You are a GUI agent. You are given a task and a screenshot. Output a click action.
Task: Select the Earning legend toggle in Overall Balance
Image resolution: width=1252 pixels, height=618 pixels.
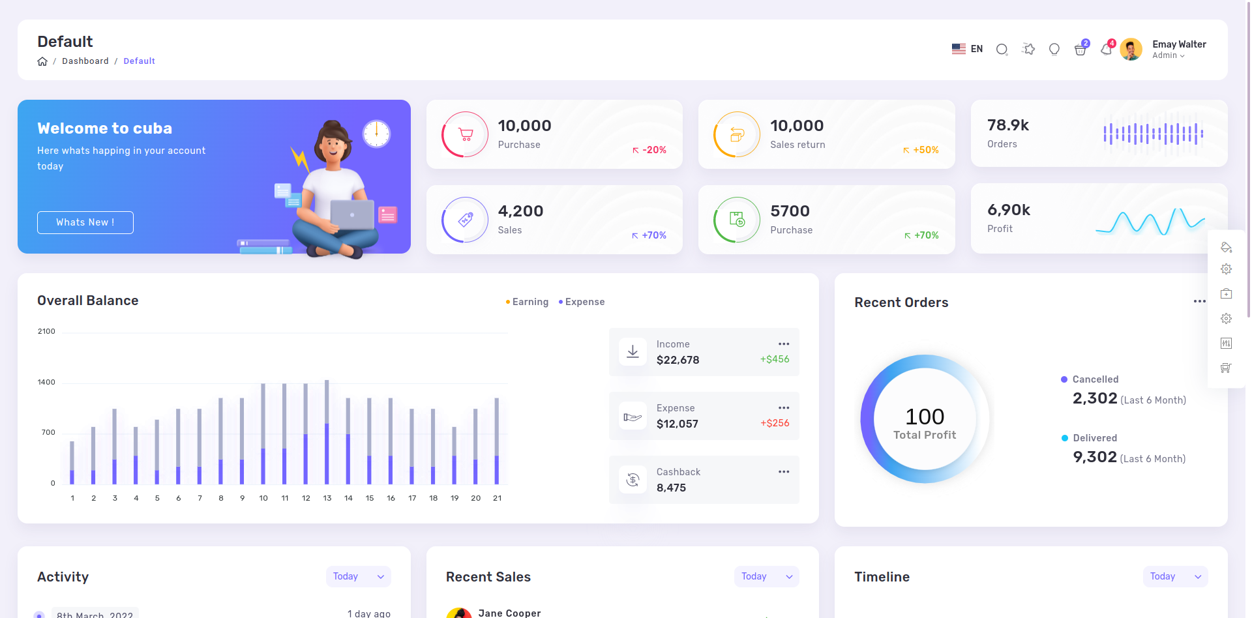(x=526, y=301)
